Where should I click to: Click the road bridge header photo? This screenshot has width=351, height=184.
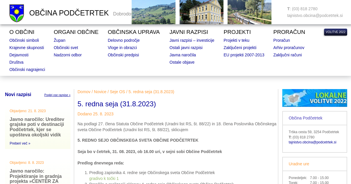tap(249, 12)
